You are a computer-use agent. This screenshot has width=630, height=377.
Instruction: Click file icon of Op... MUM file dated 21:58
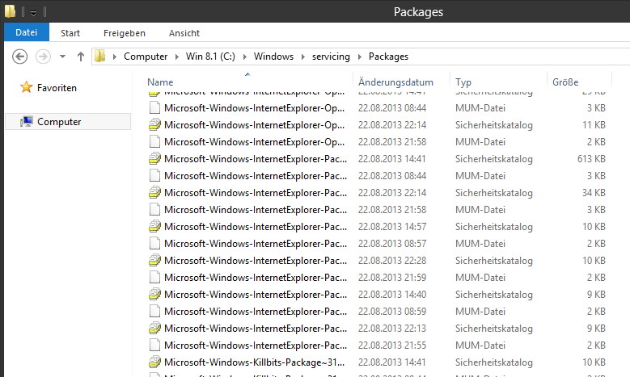[154, 141]
